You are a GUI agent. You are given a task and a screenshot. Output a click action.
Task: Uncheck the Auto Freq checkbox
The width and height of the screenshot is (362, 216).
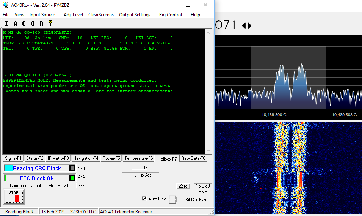[144, 199]
